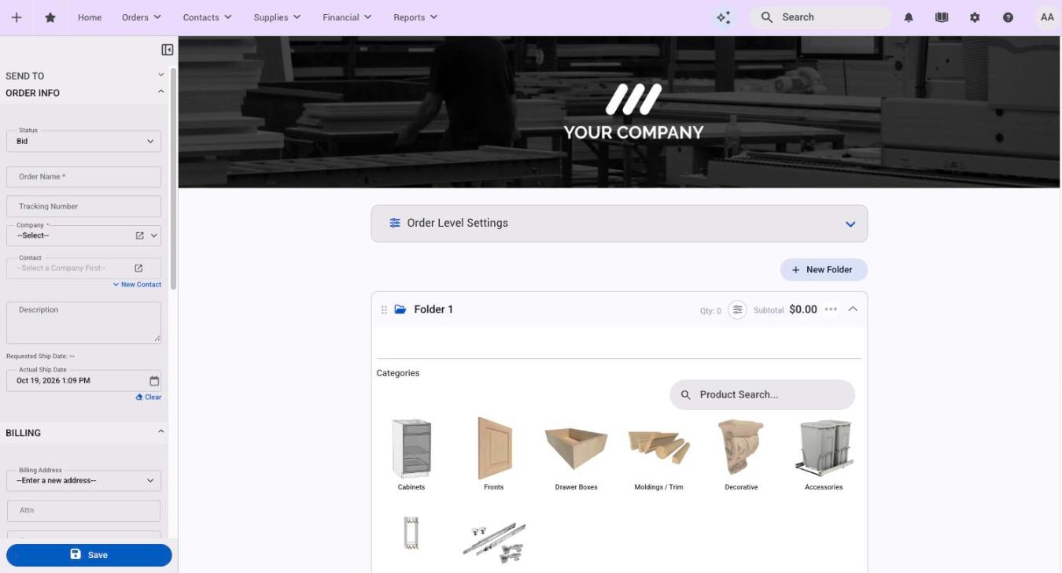Click Folder 1 drag handle
The width and height of the screenshot is (1062, 573).
click(384, 310)
